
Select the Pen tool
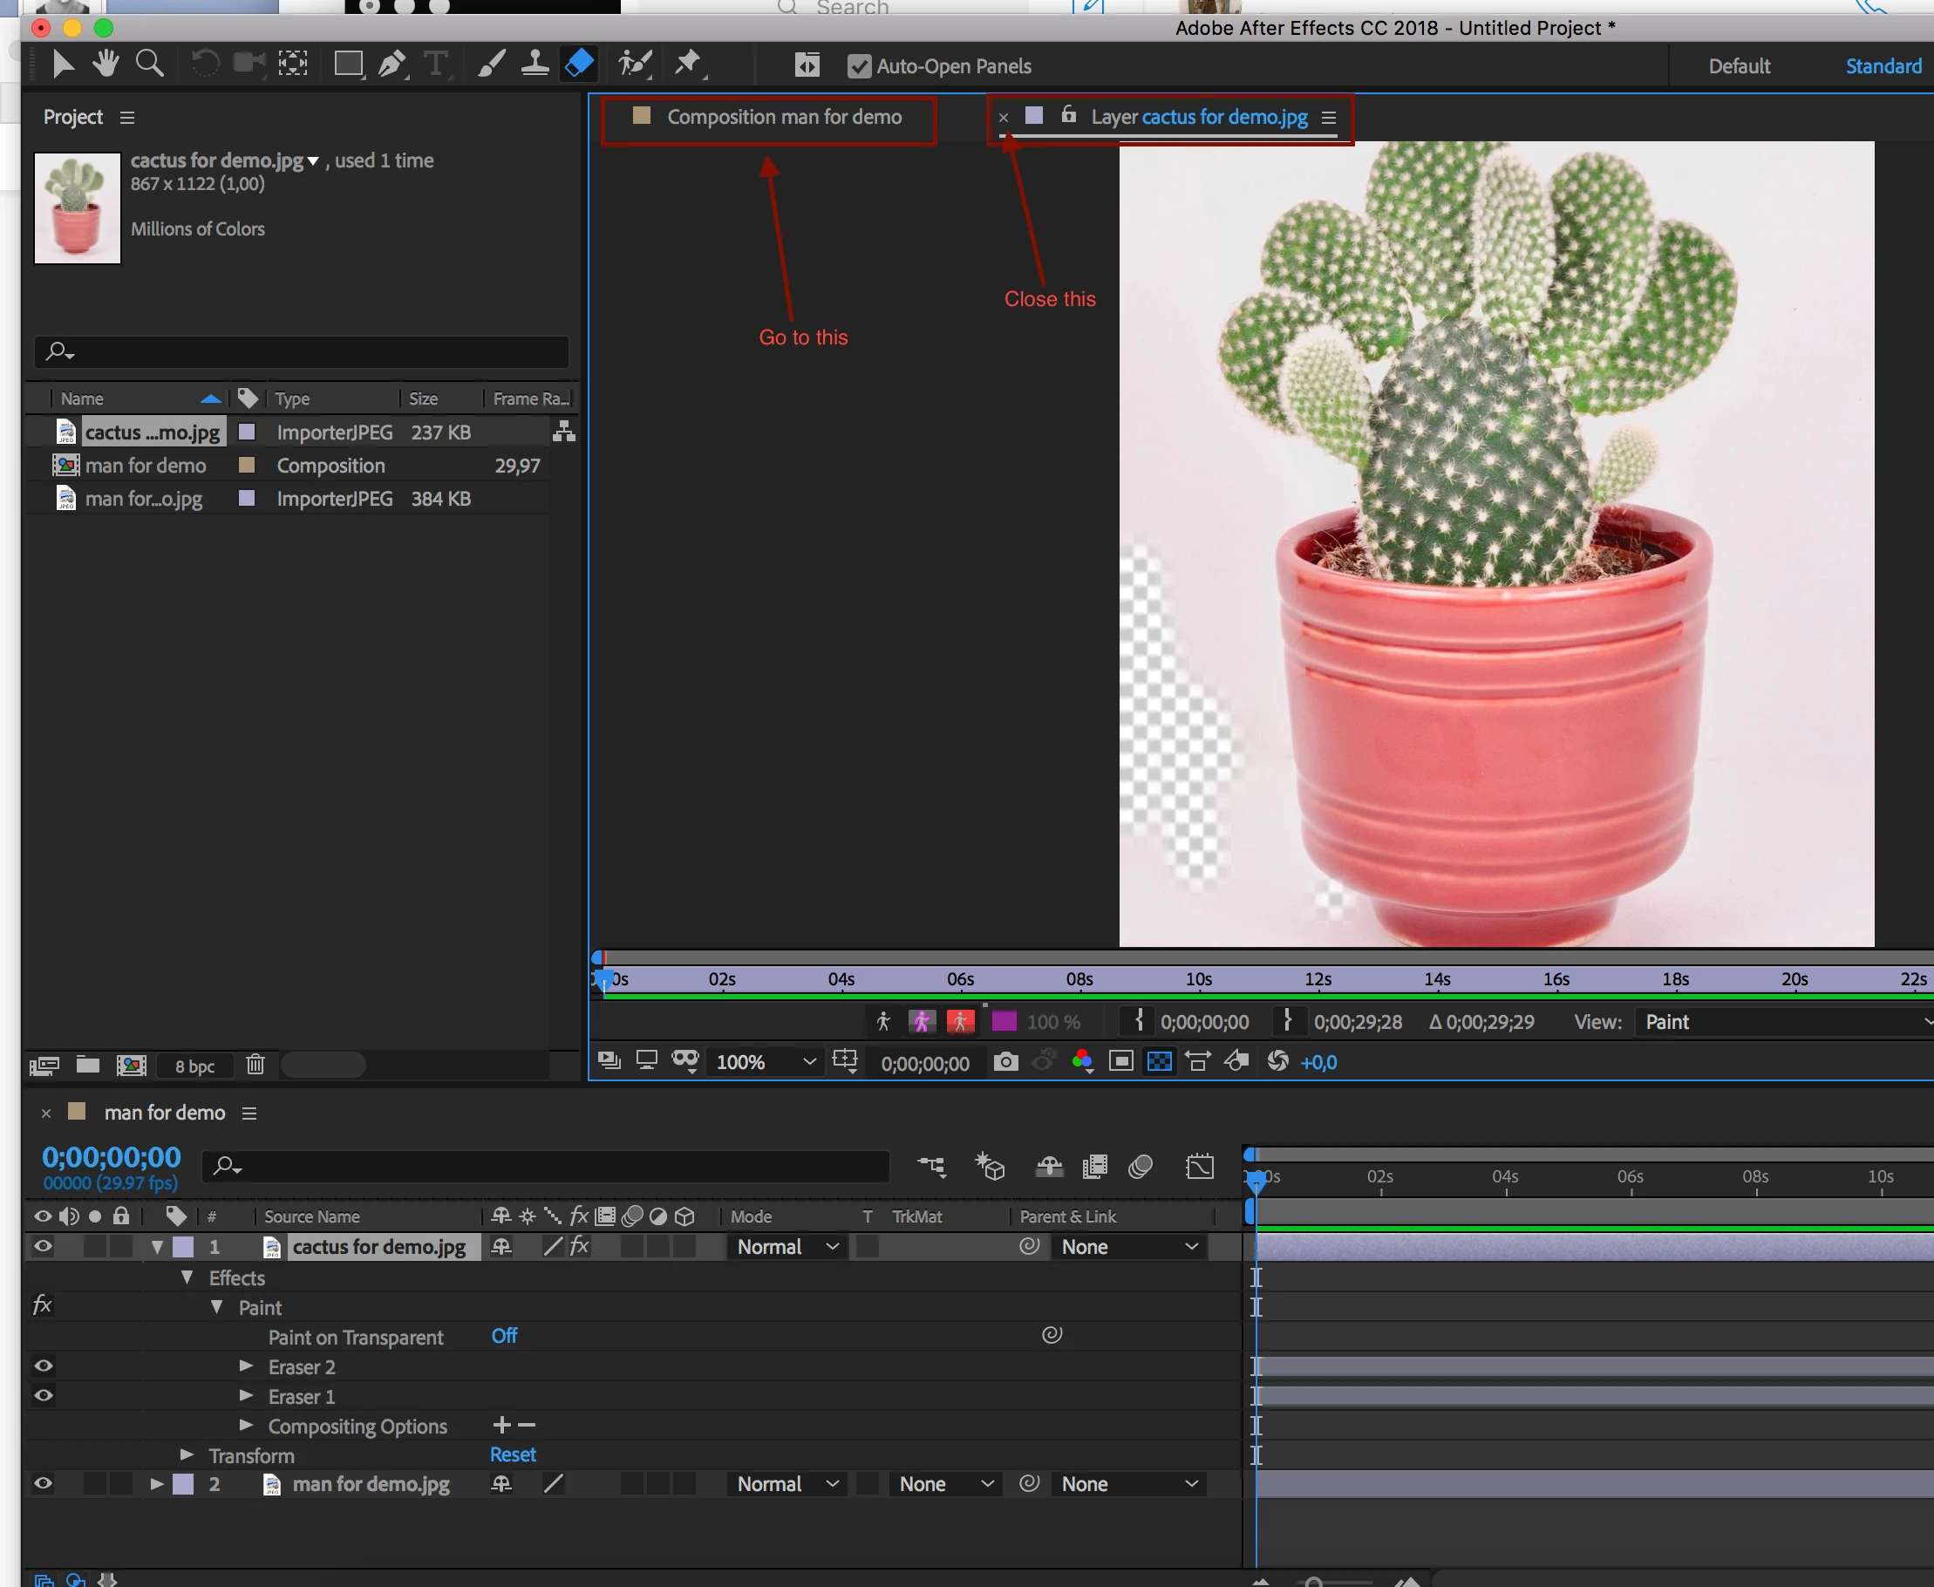click(x=392, y=64)
